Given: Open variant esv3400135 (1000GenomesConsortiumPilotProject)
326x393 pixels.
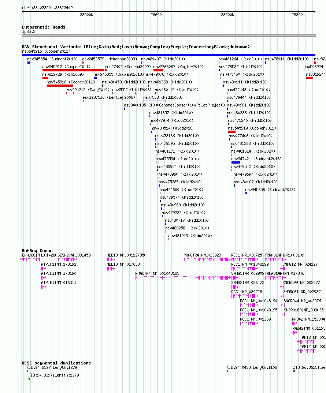Looking at the screenshot, I should point(174,105).
